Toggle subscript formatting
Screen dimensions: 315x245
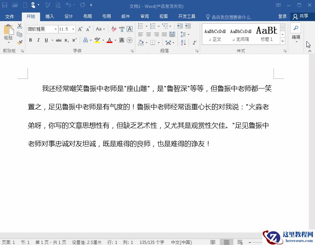(x=67, y=40)
